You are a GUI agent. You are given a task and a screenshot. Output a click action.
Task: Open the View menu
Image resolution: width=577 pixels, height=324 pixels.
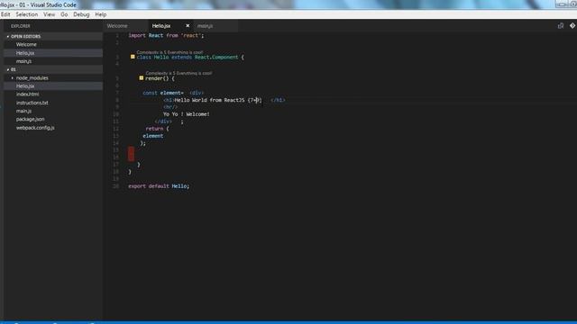pyautogui.click(x=49, y=14)
